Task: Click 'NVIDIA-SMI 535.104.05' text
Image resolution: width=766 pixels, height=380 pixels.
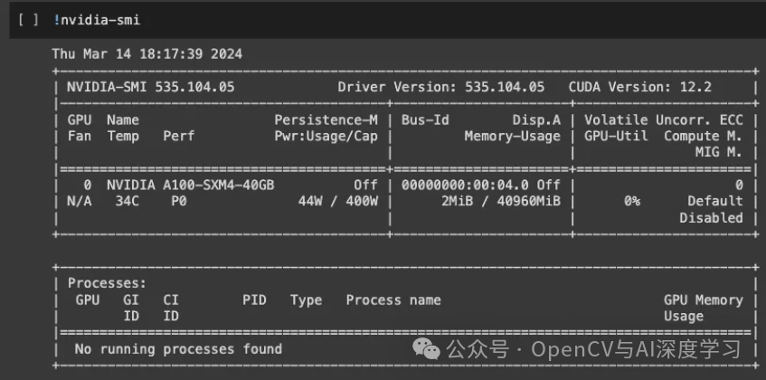Action: click(150, 88)
